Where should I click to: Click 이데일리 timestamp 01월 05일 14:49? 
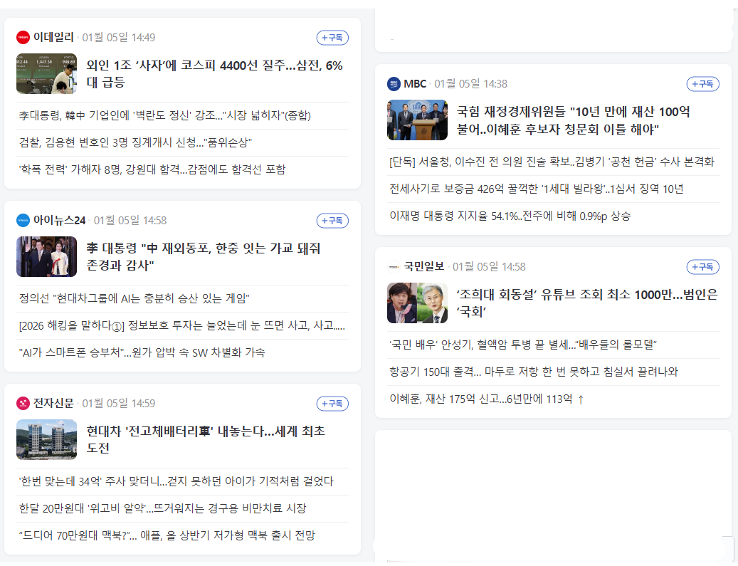click(119, 38)
